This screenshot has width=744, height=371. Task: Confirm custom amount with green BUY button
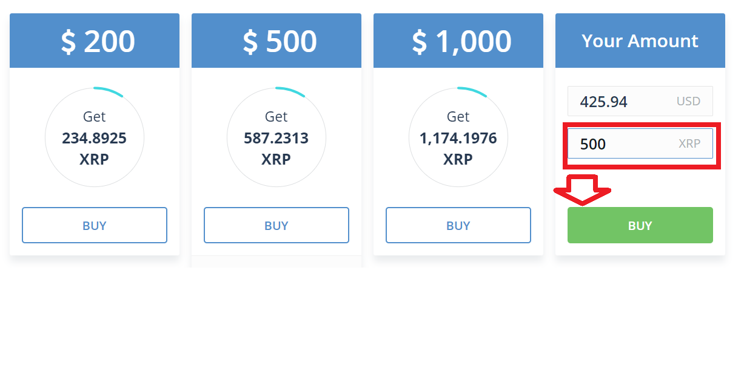coord(640,225)
